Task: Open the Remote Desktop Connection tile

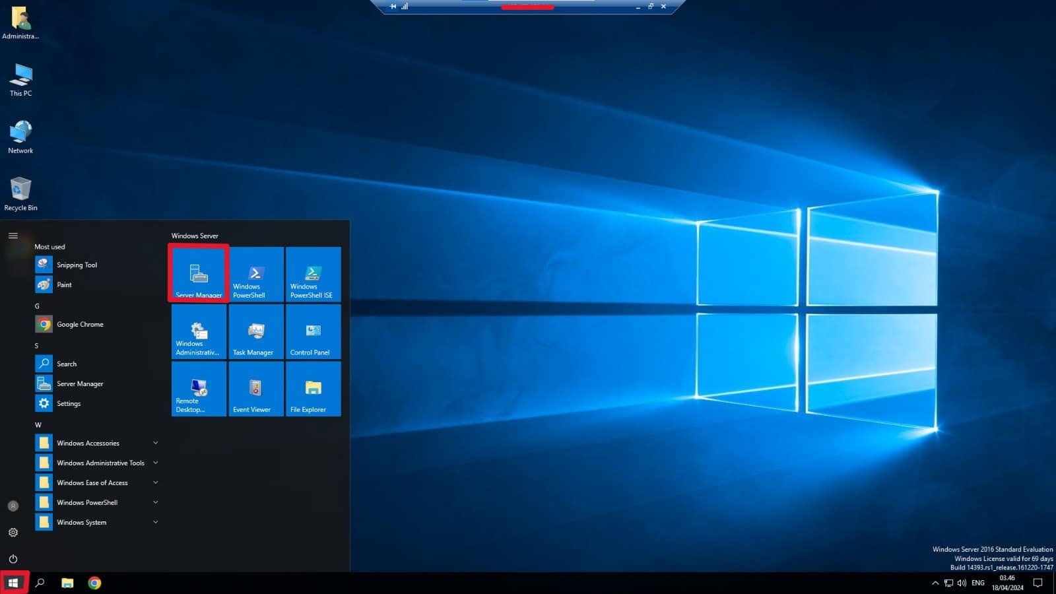Action: 199,389
